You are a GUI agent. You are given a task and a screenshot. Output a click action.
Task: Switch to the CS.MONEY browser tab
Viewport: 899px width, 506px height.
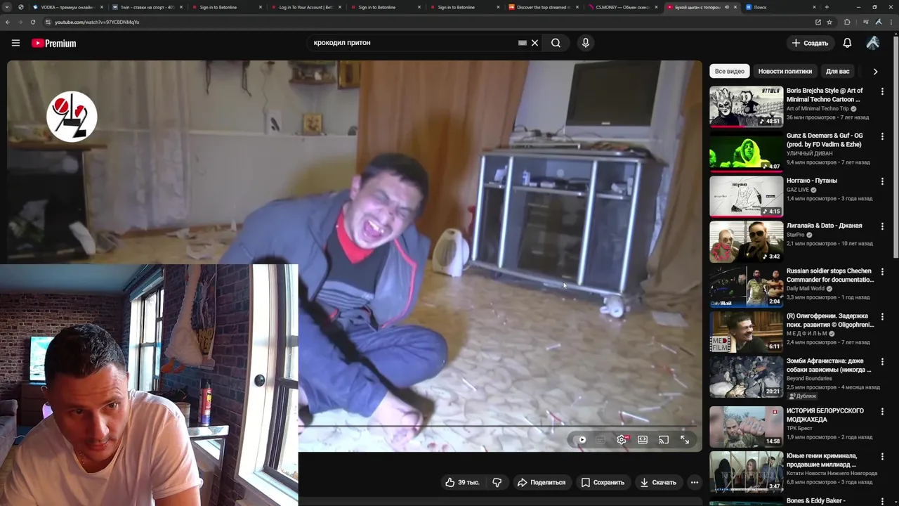click(x=622, y=7)
